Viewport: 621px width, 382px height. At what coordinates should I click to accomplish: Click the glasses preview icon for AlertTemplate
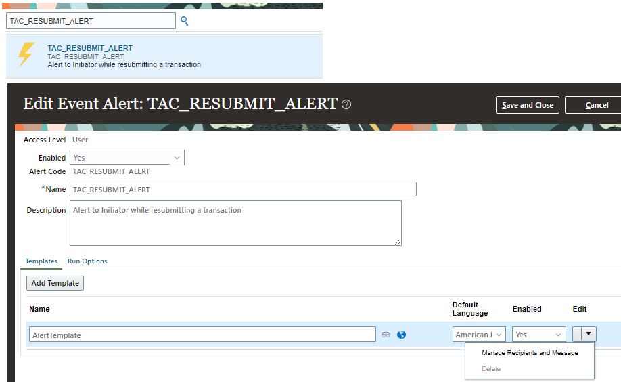click(386, 335)
